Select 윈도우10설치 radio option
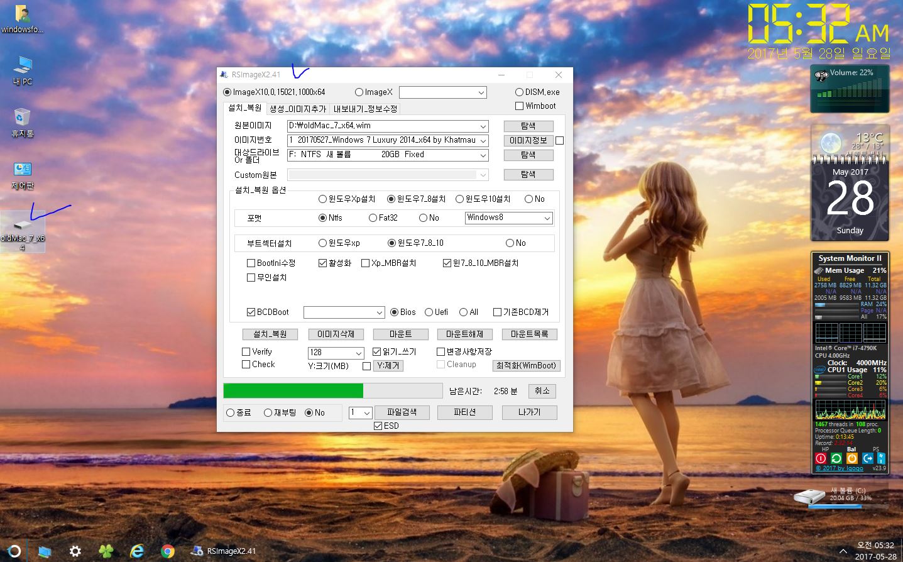This screenshot has width=903, height=562. [459, 199]
